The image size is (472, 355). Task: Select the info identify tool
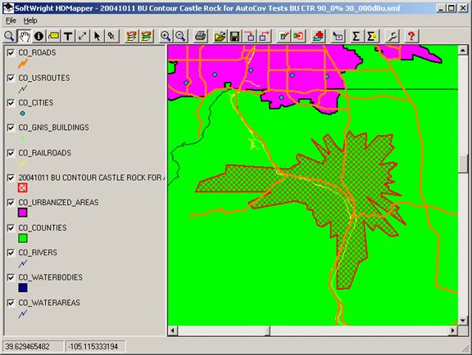(39, 36)
